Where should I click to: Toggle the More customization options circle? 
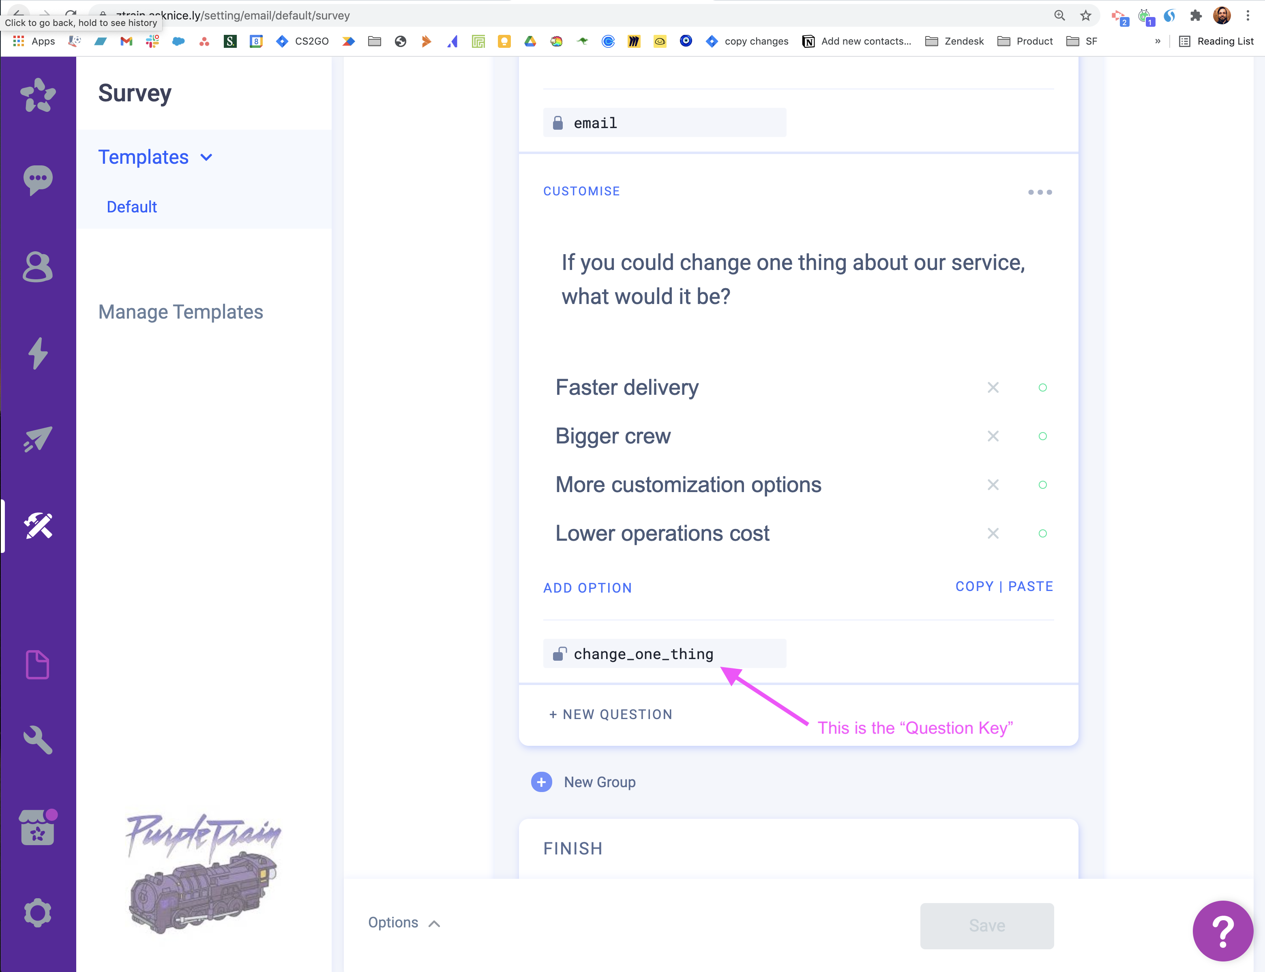1042,485
